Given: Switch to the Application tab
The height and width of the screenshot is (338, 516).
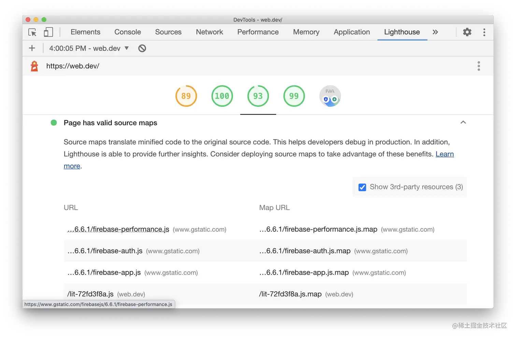Looking at the screenshot, I should pyautogui.click(x=352, y=32).
